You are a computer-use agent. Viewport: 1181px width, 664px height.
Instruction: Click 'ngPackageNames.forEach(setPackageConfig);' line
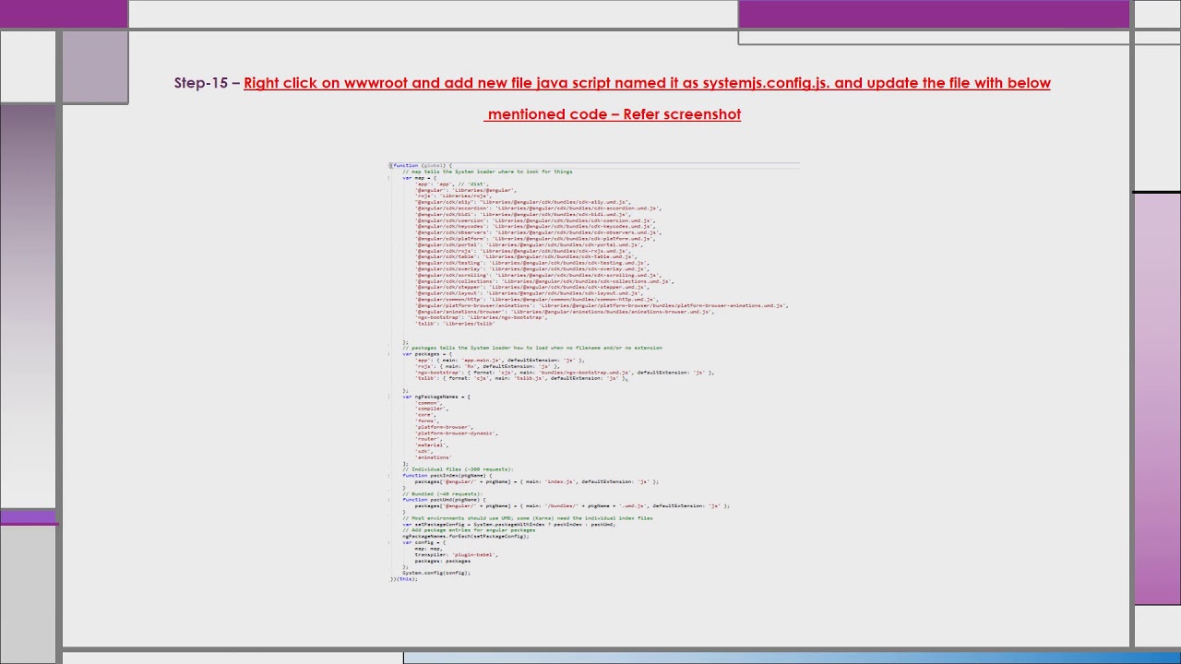click(x=466, y=536)
